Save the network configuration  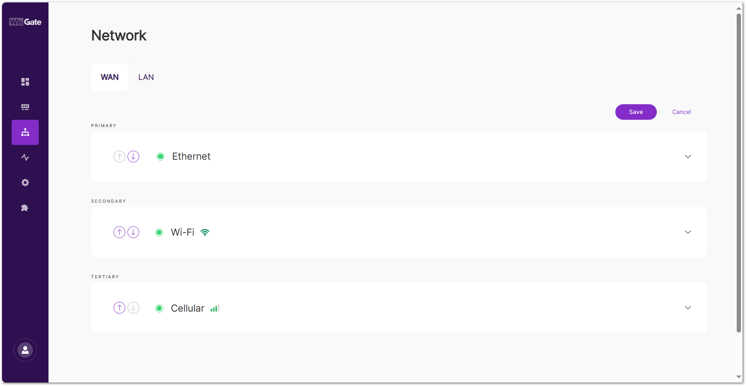click(636, 112)
